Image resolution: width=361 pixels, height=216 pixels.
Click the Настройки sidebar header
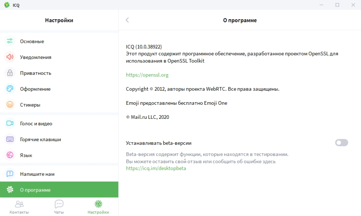coord(59,20)
